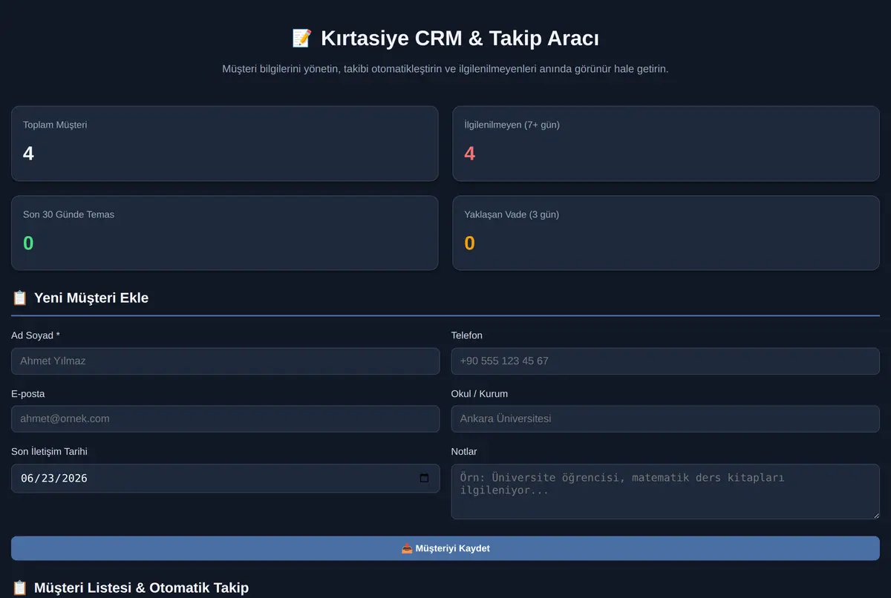The width and height of the screenshot is (891, 598).
Task: Click the Notlar label
Action: click(464, 452)
